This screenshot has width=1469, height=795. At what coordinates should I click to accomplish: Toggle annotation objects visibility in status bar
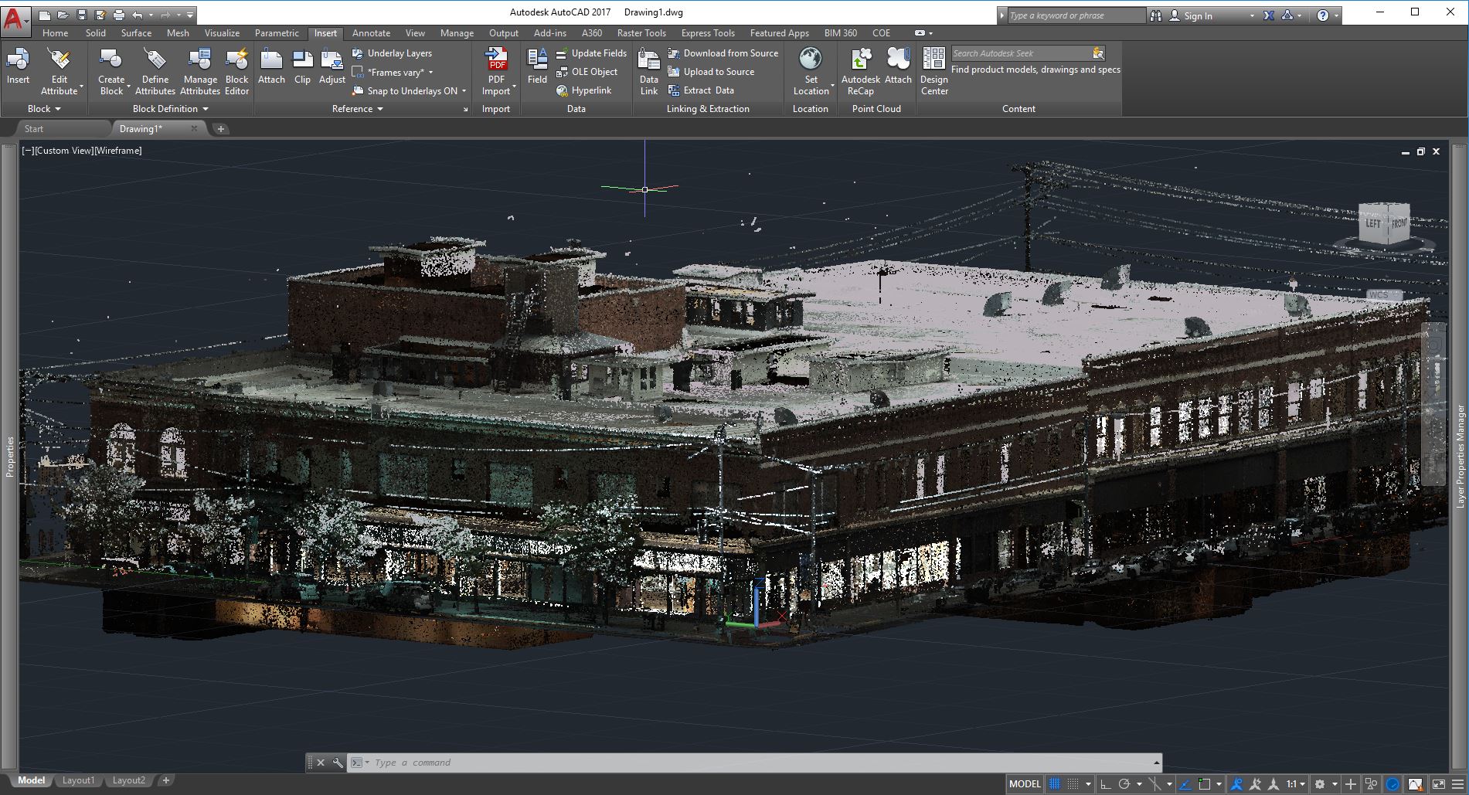click(x=1236, y=784)
